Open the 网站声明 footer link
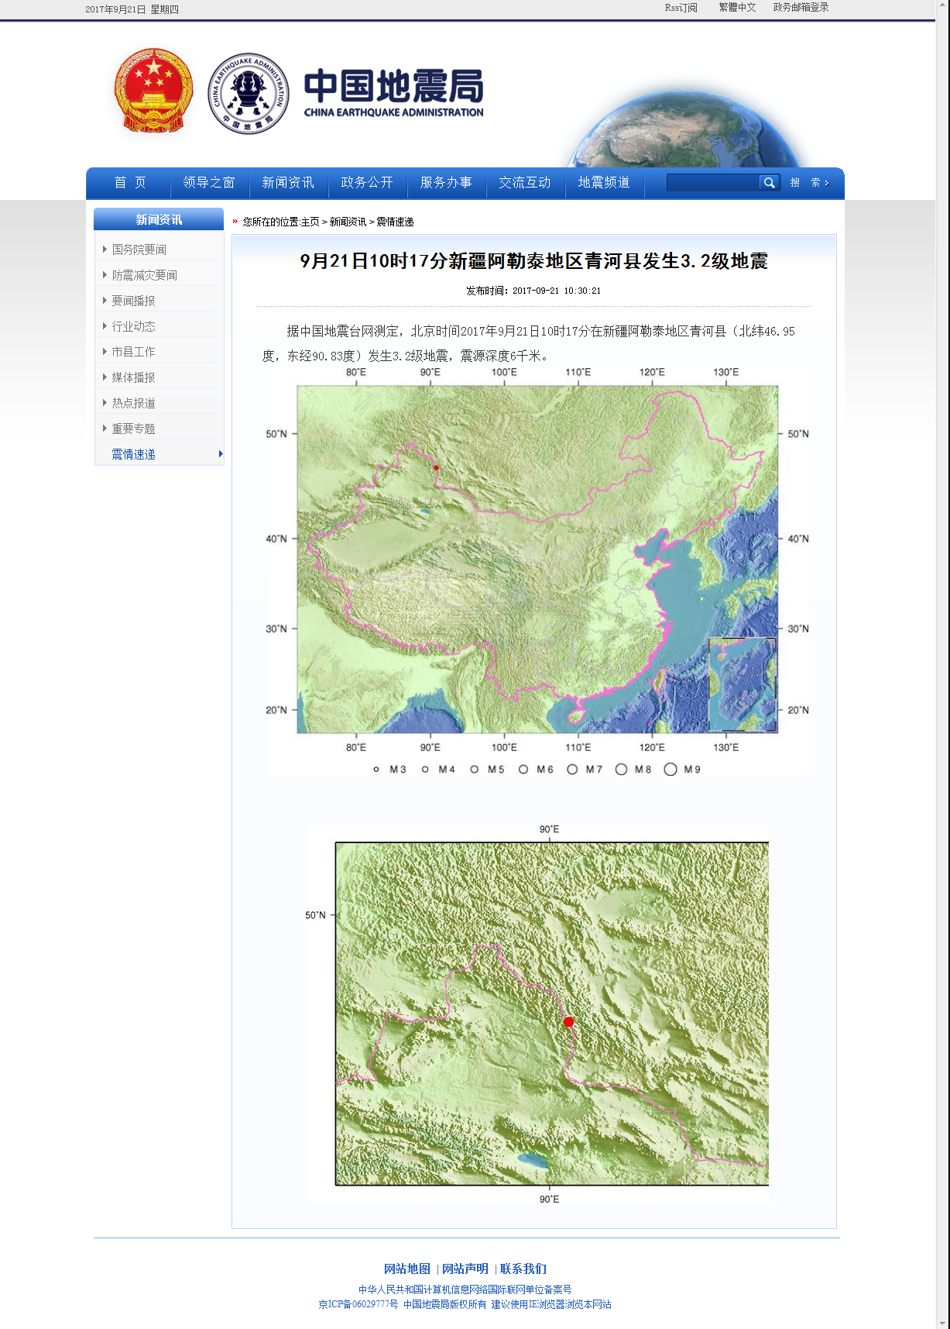The width and height of the screenshot is (950, 1329). 465,1269
